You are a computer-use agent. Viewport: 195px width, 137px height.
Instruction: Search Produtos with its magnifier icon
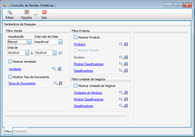[121, 44]
